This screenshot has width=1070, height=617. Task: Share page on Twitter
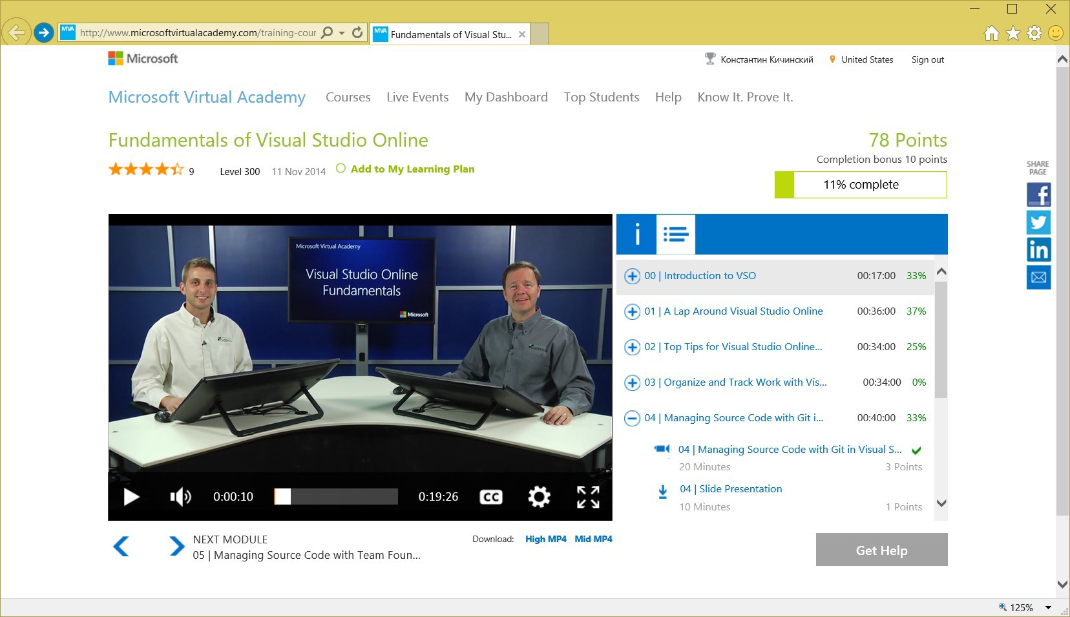coord(1038,222)
